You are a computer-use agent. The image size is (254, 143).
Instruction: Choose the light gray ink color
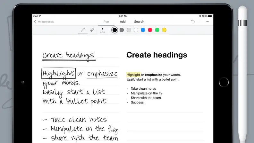point(129,30)
